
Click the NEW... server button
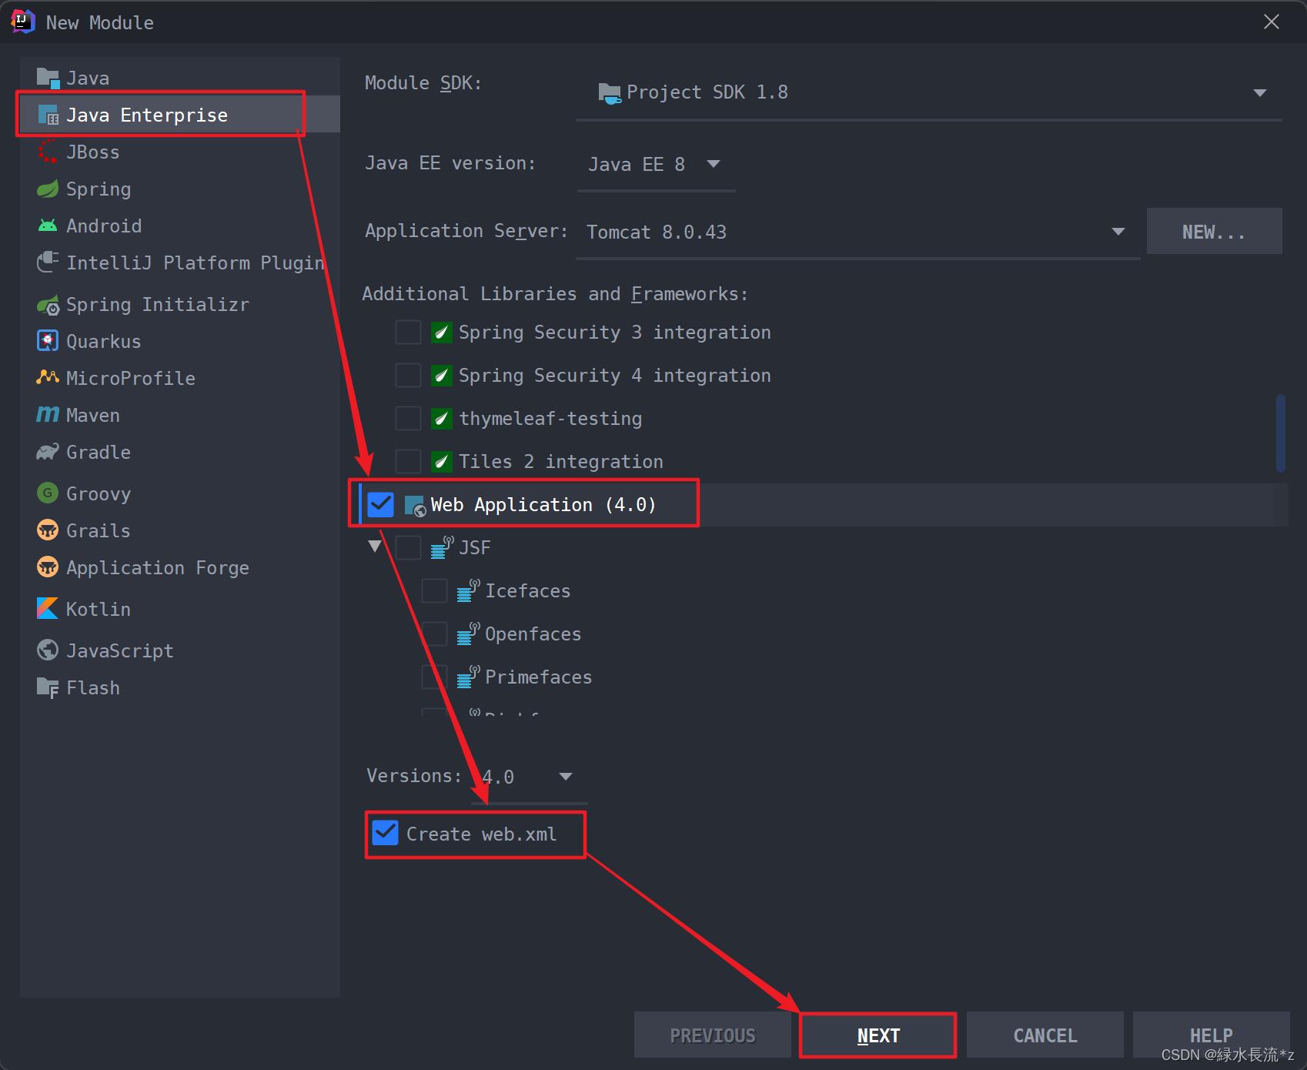click(x=1215, y=232)
